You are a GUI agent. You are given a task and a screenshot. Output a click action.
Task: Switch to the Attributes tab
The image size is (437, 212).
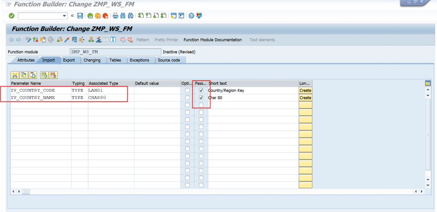pos(26,60)
